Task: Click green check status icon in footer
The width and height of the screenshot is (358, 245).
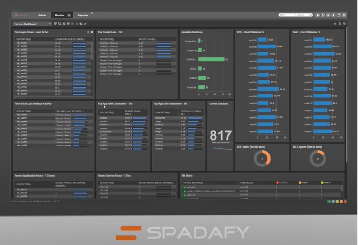Action: click(329, 202)
